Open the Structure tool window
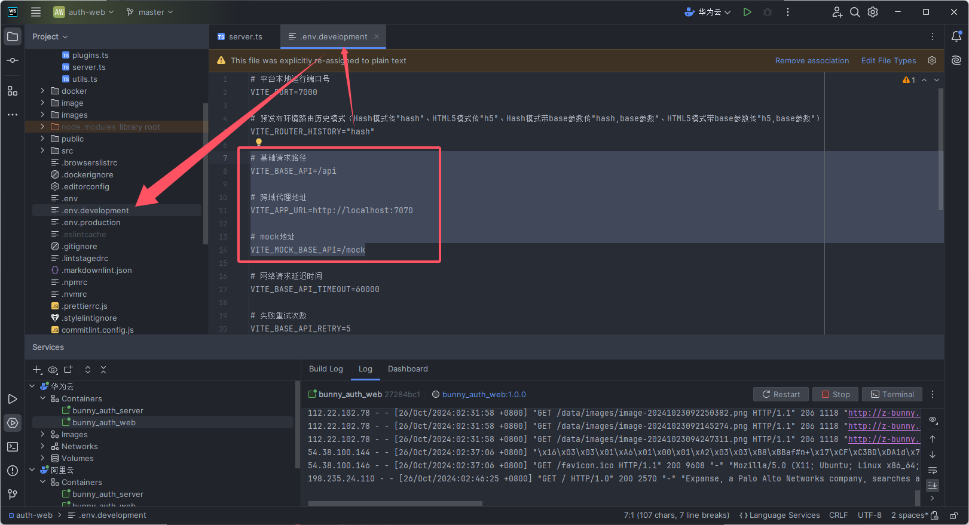969x525 pixels. (x=13, y=91)
